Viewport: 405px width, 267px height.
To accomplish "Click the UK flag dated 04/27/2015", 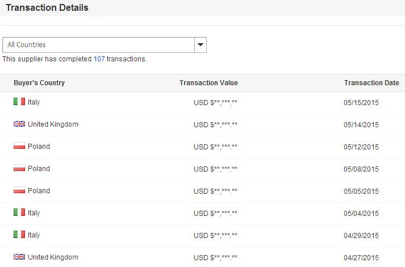I will tap(19, 257).
